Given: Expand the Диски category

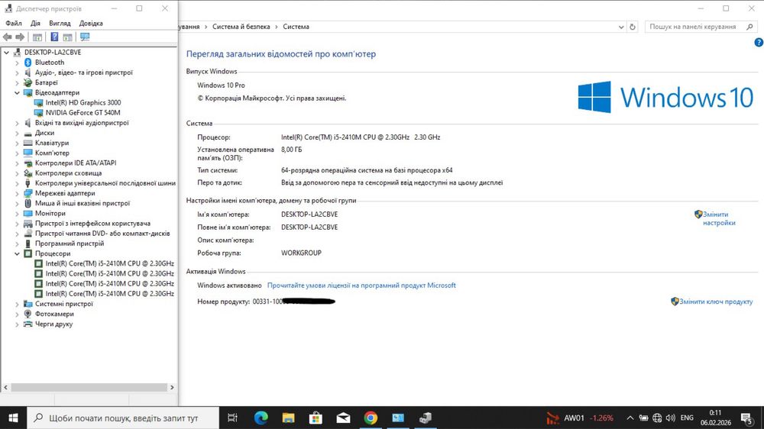Looking at the screenshot, I should click(17, 133).
